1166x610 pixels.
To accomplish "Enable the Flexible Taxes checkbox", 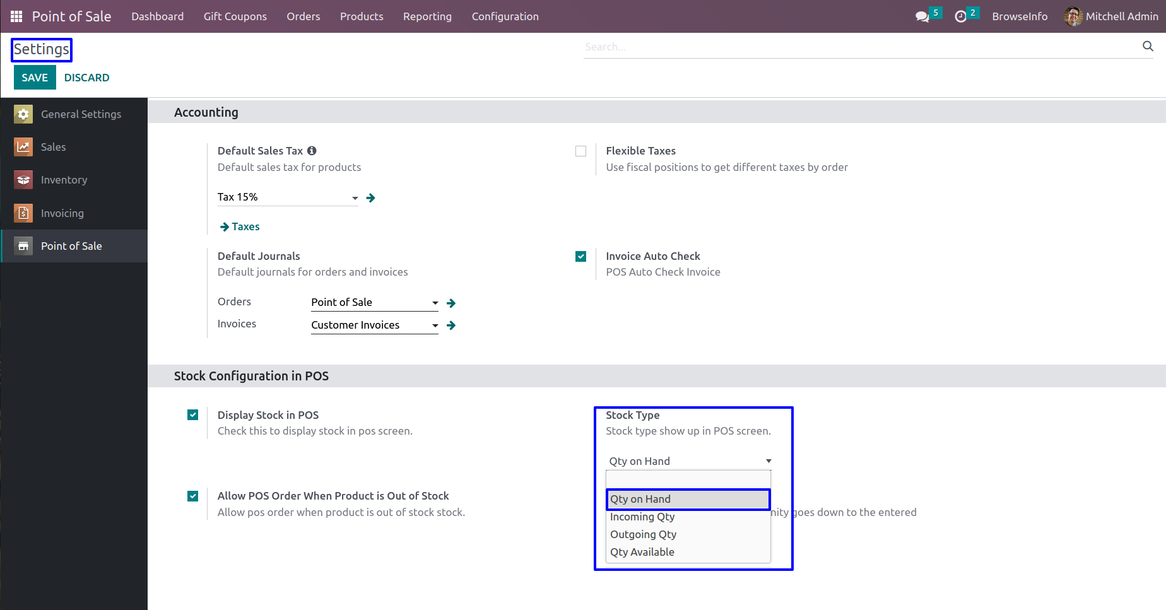I will [x=580, y=151].
